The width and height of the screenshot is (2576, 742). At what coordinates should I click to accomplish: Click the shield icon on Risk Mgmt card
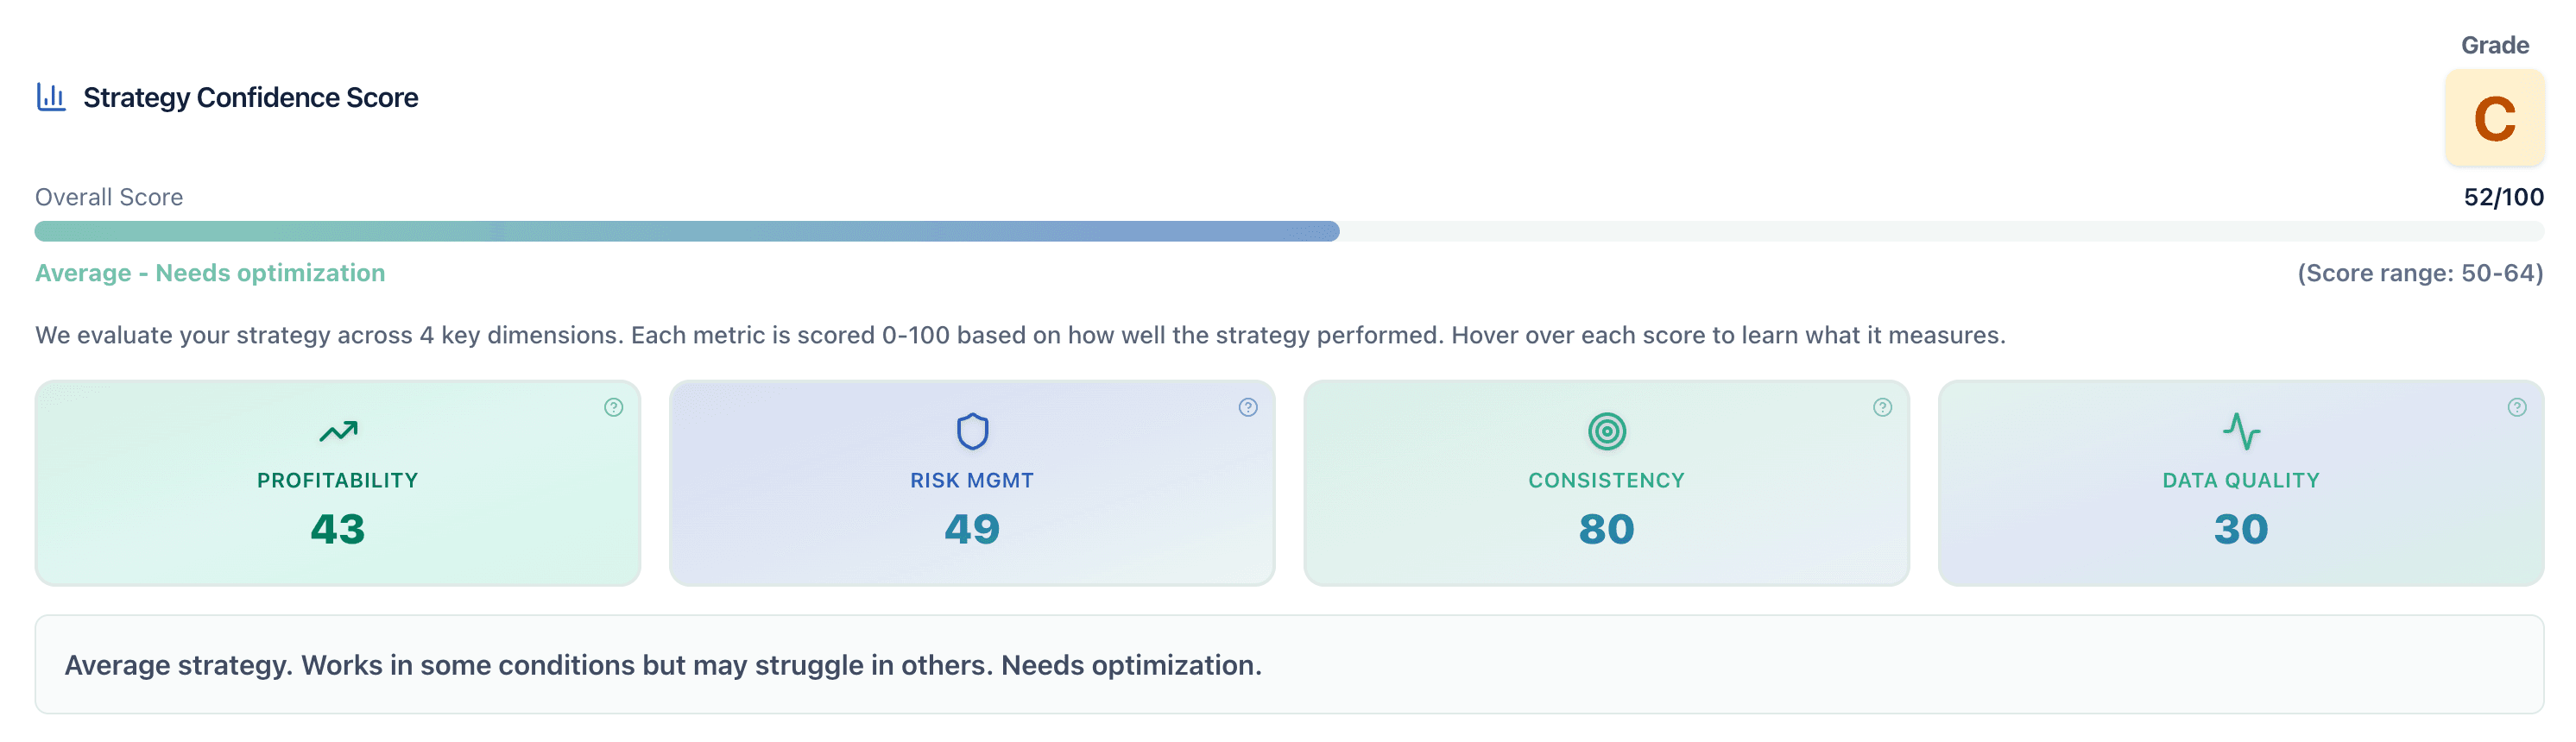[x=971, y=432]
